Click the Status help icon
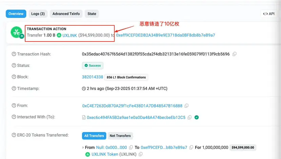Viewport: 281px width, 159px height. tap(14, 65)
